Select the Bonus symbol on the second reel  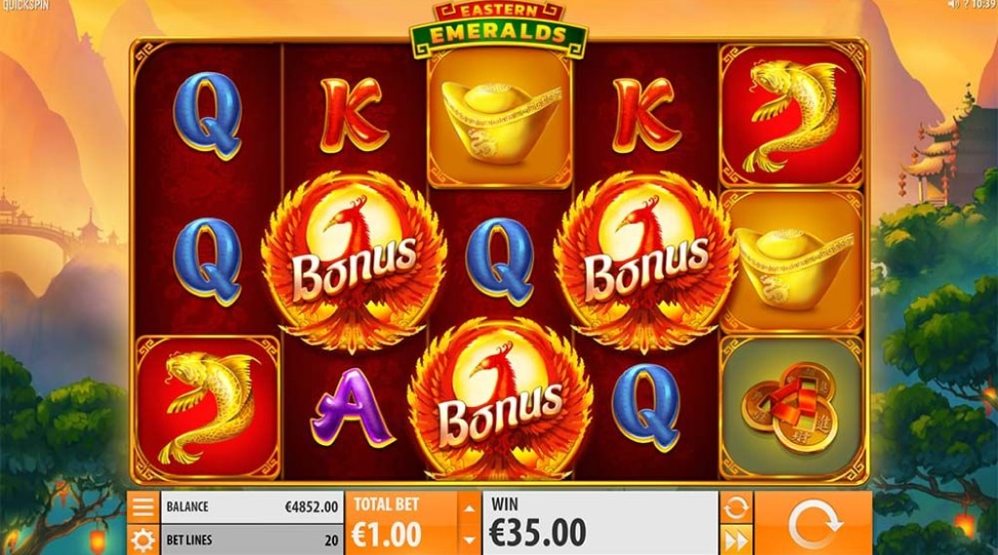pos(353,261)
